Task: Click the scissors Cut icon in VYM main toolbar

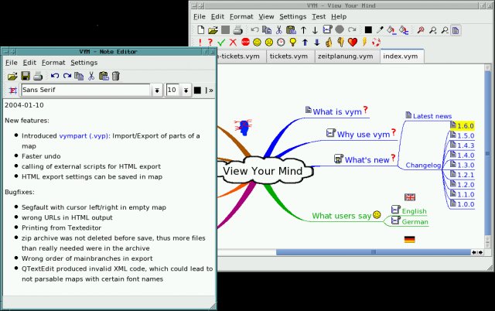Action: point(278,30)
